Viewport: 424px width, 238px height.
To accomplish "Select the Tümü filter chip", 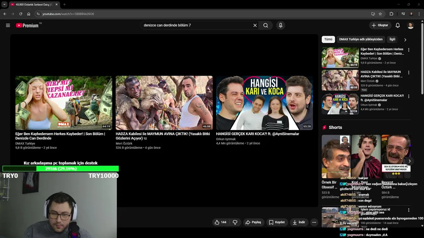I will [x=328, y=39].
